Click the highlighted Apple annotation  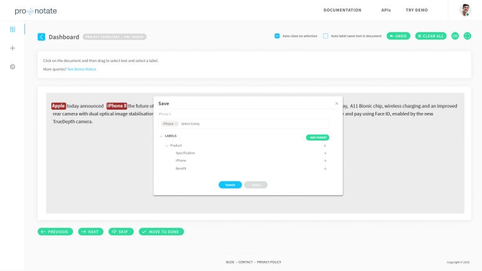pyautogui.click(x=58, y=106)
